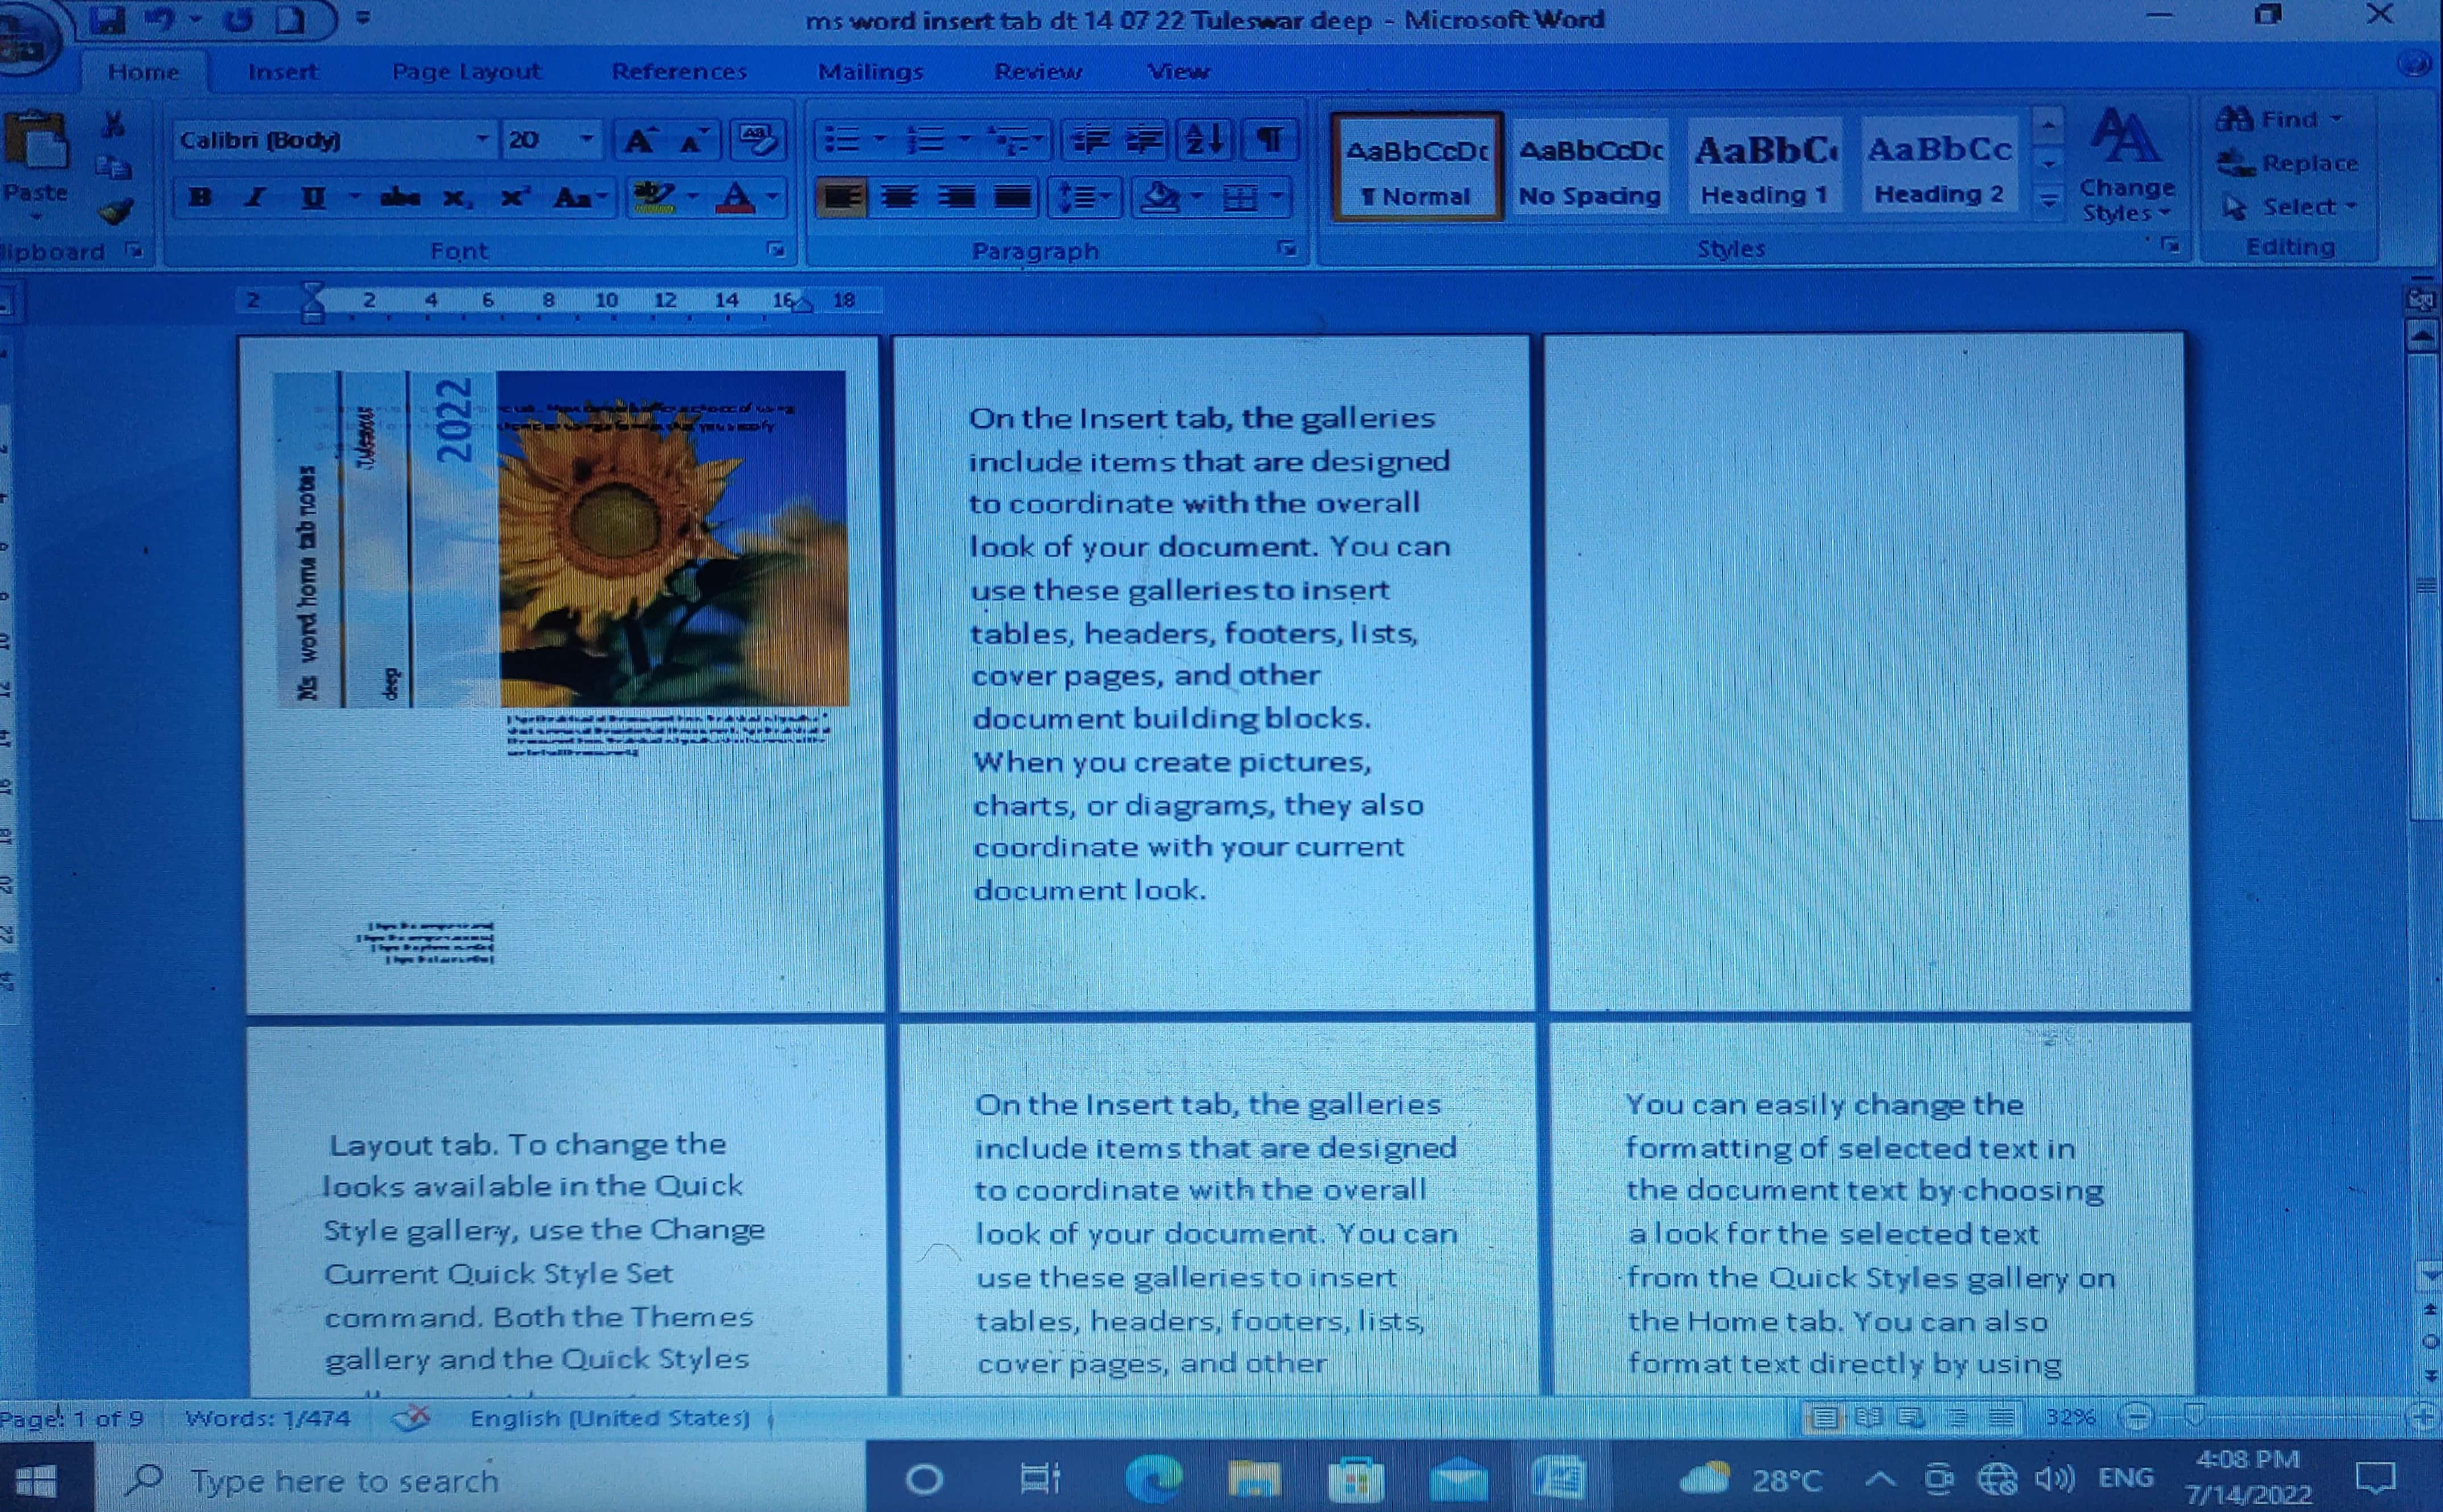Image resolution: width=2443 pixels, height=1512 pixels.
Task: Toggle Bold formatting
Action: coord(200,197)
